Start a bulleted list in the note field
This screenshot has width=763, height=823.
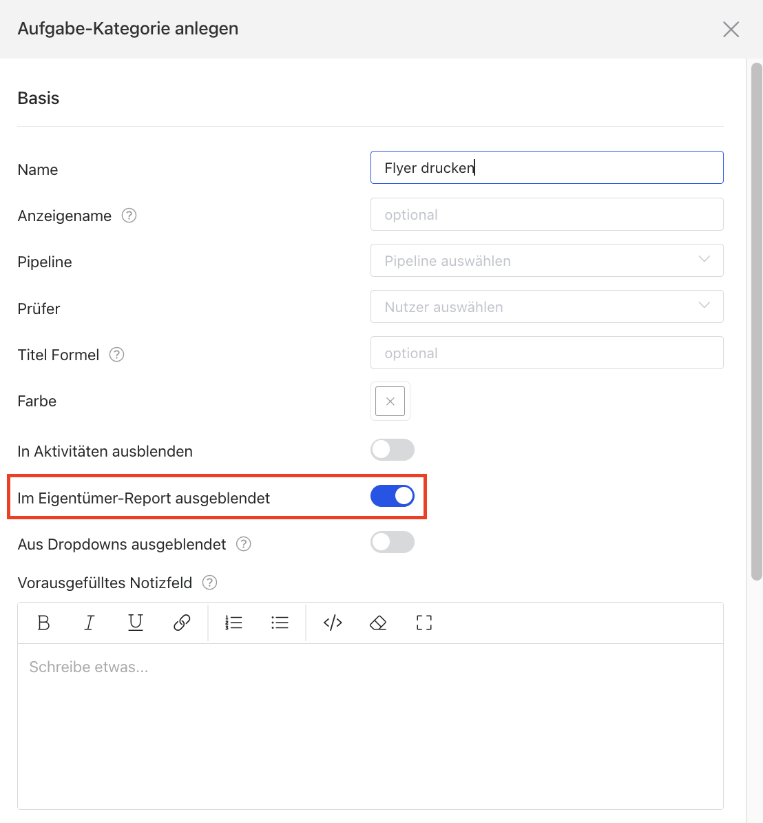point(280,623)
